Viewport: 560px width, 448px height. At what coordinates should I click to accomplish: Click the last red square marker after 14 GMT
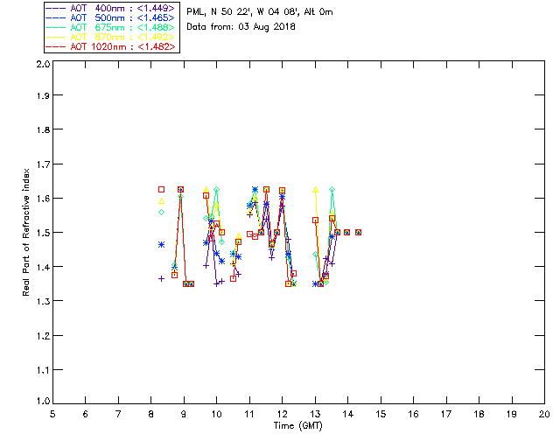point(358,232)
